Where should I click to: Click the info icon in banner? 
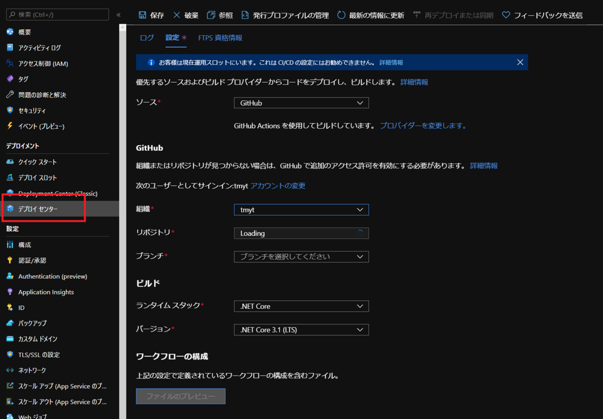coord(151,62)
